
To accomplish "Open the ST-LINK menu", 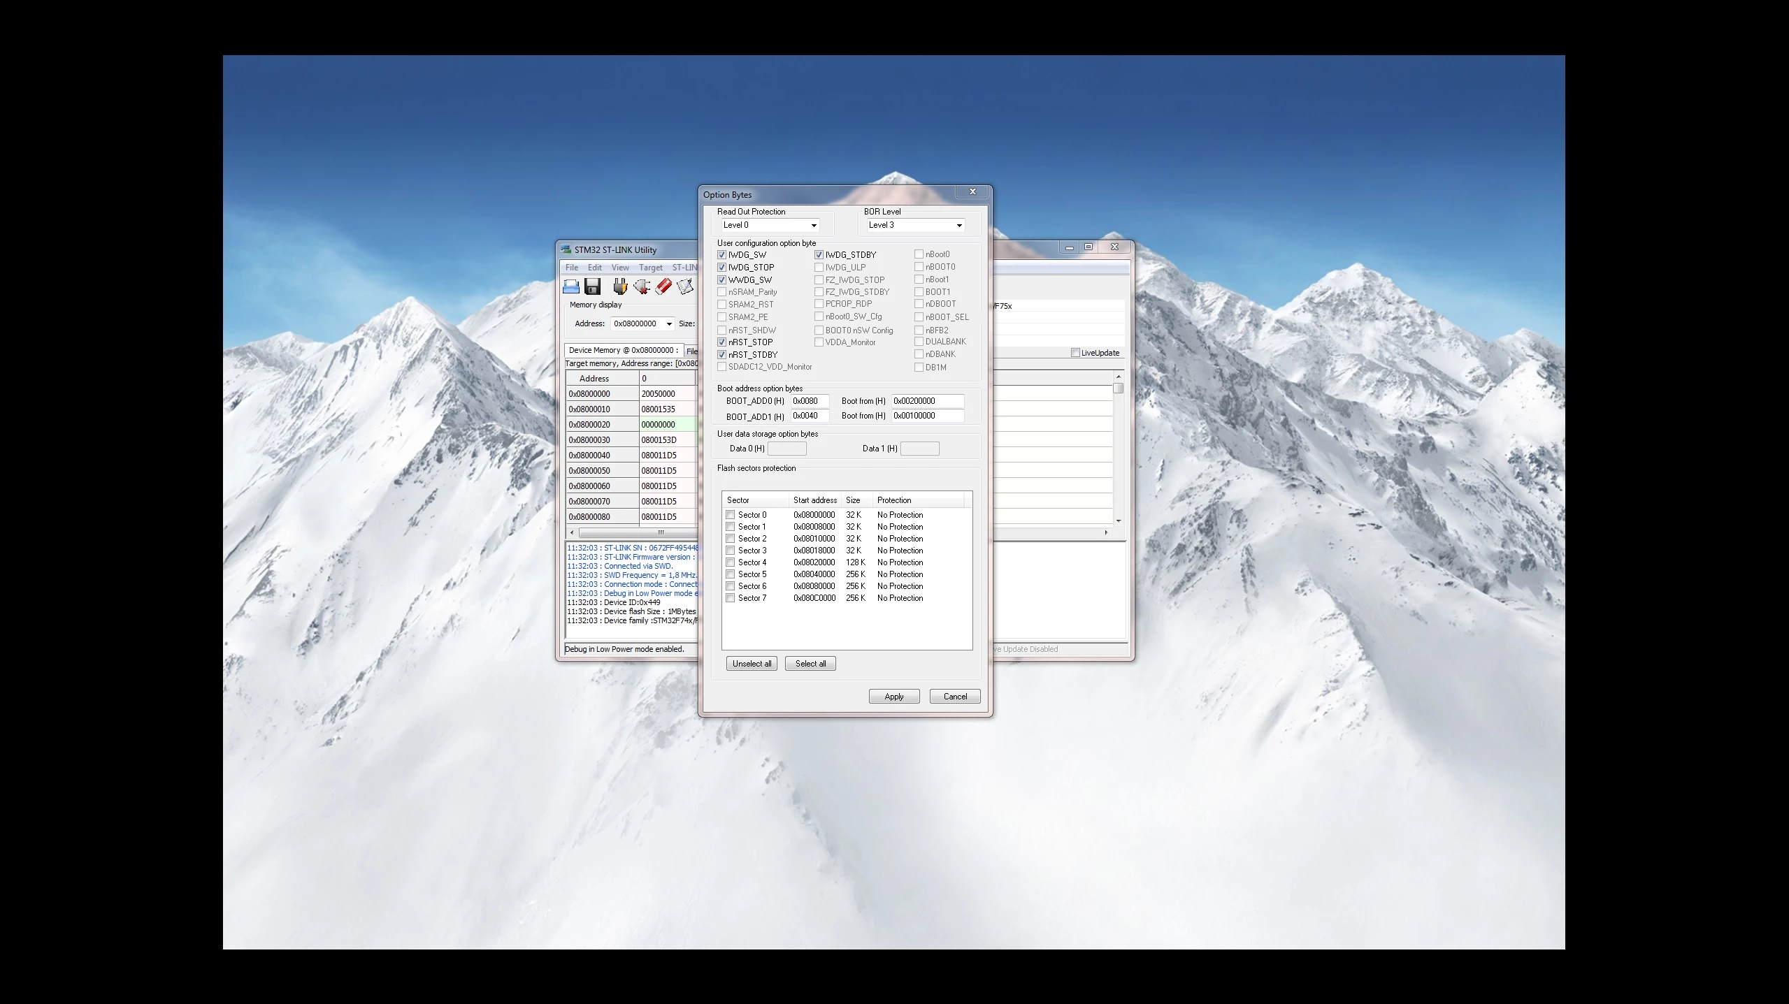I will [x=684, y=268].
